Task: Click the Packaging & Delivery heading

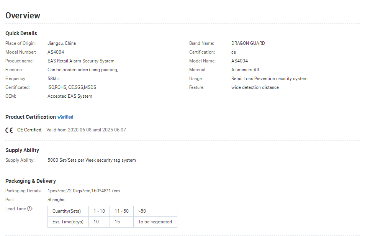Action: 31,181
